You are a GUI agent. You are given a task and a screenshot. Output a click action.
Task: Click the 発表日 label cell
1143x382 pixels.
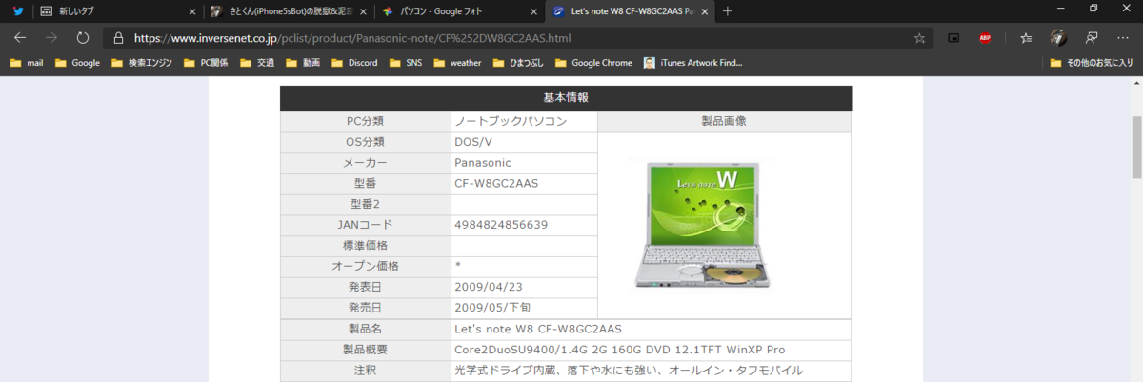point(366,287)
